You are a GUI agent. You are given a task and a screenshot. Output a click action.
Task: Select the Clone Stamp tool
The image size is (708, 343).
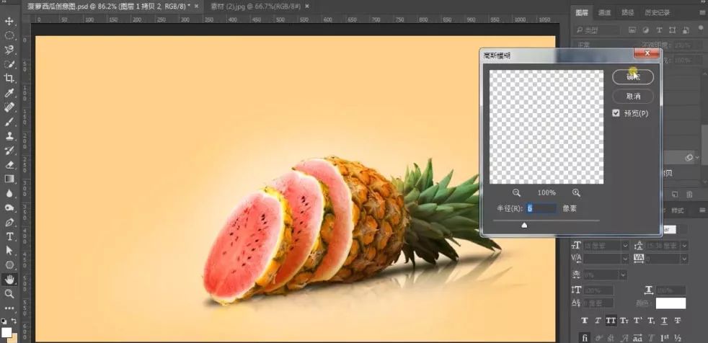(10, 136)
